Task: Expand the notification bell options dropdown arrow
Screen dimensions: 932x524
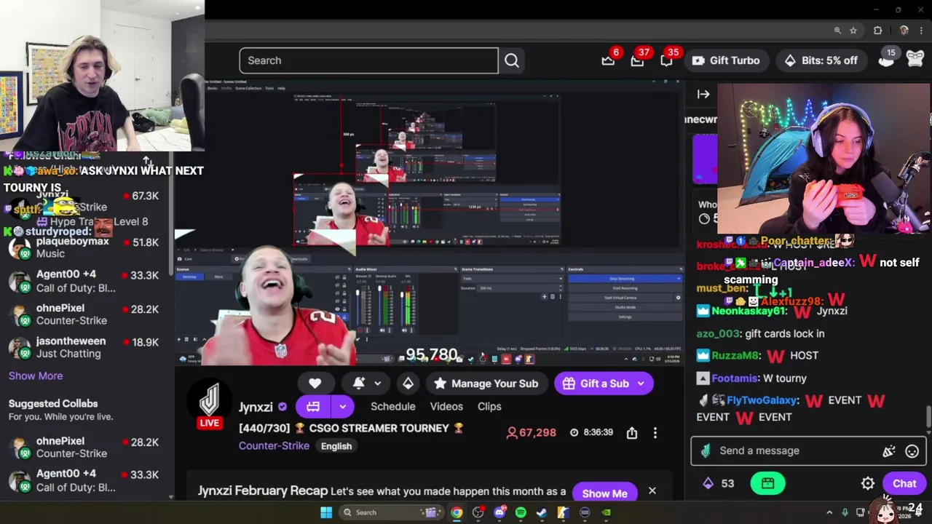Action: point(377,384)
